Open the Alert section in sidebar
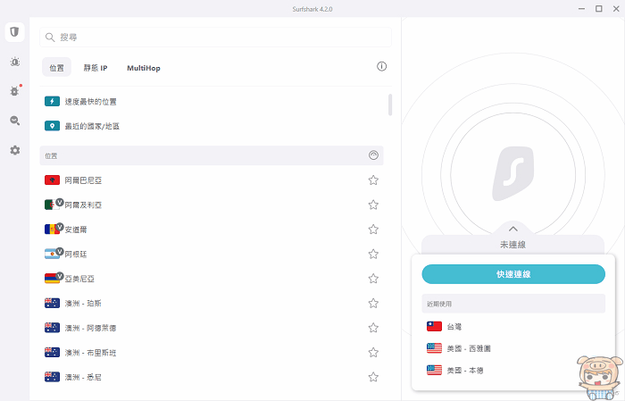Screen dimensions: 625x401 pos(15,62)
